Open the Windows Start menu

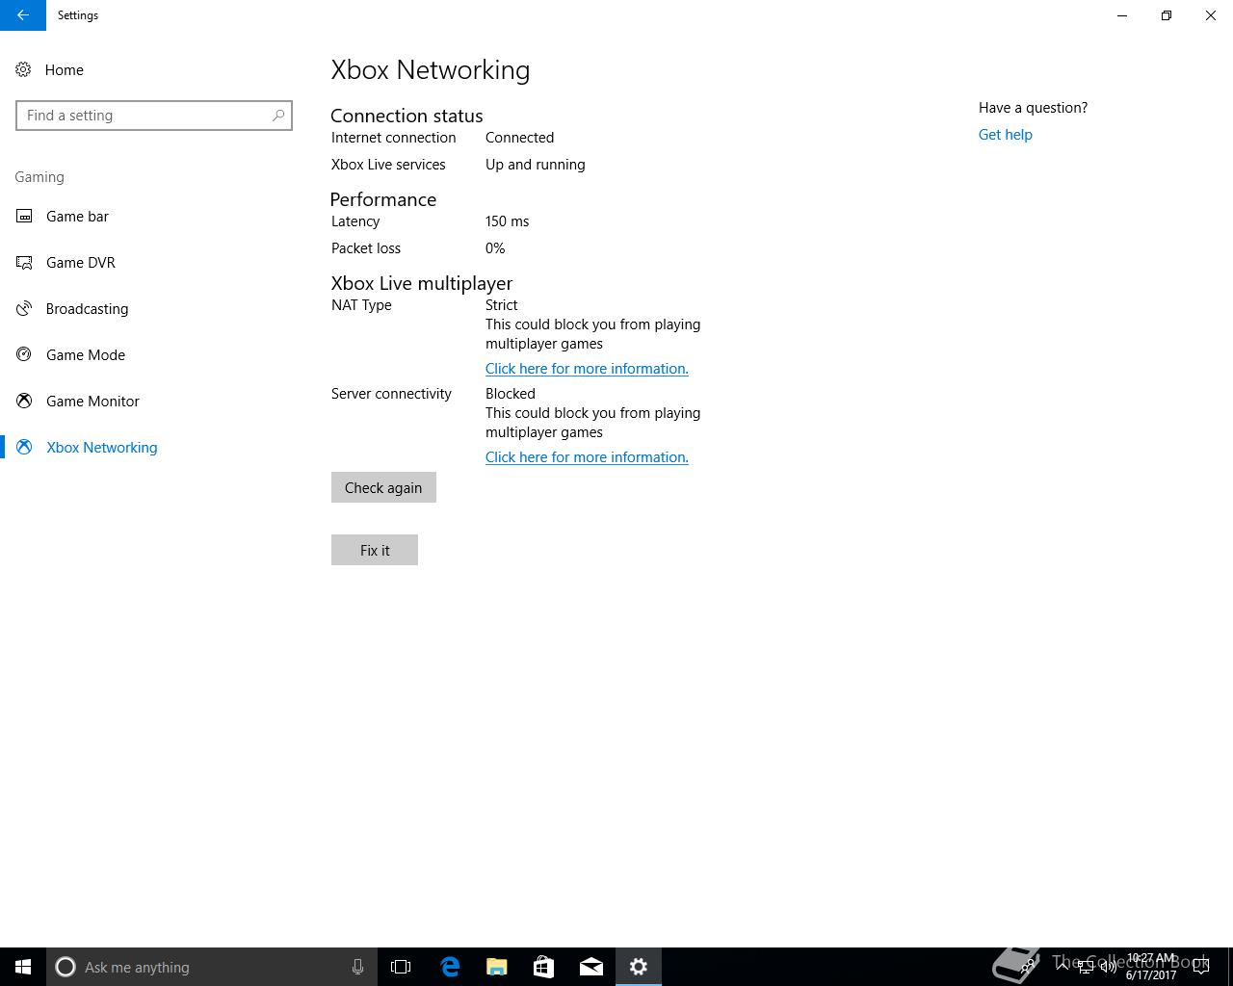[x=23, y=967]
